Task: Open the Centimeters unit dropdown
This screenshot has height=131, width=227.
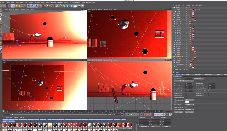Action: [199, 79]
